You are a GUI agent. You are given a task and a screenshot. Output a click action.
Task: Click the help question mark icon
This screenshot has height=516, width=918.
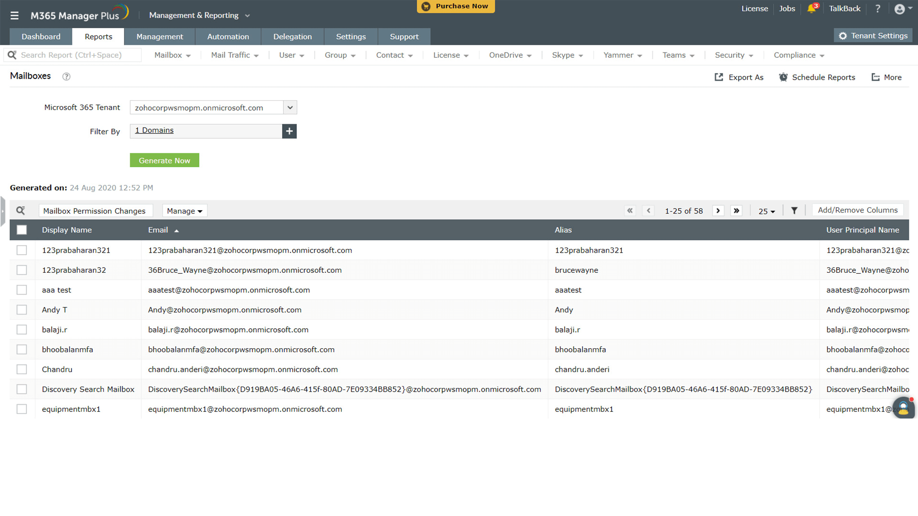[877, 9]
